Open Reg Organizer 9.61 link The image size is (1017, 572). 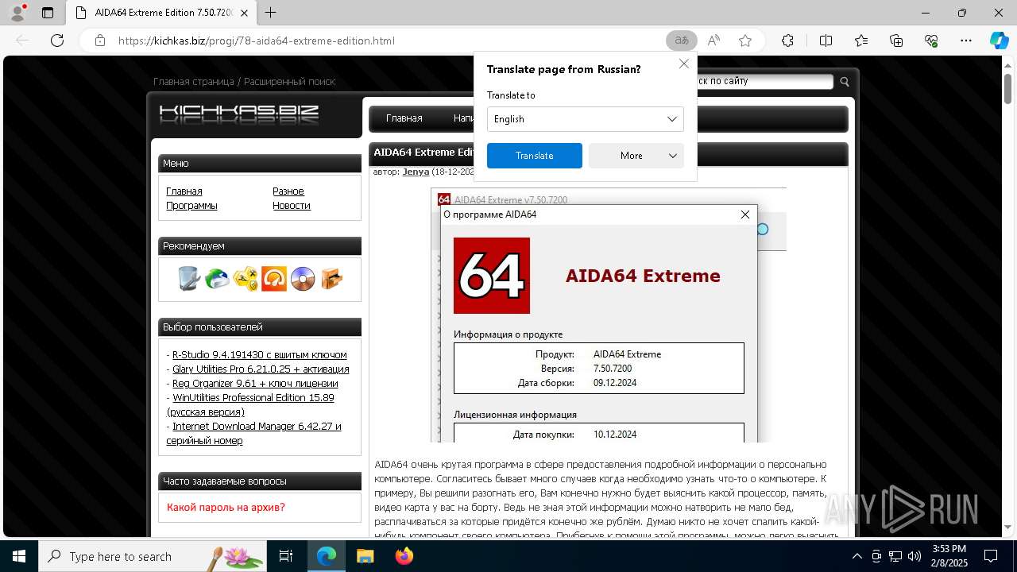(x=255, y=384)
